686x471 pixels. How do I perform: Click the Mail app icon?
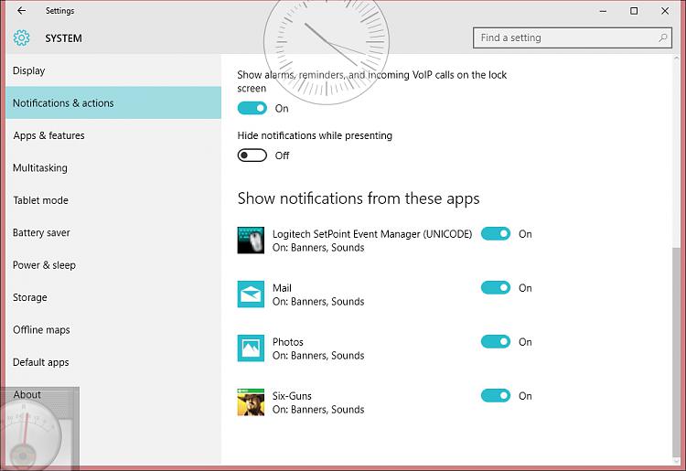coord(251,294)
